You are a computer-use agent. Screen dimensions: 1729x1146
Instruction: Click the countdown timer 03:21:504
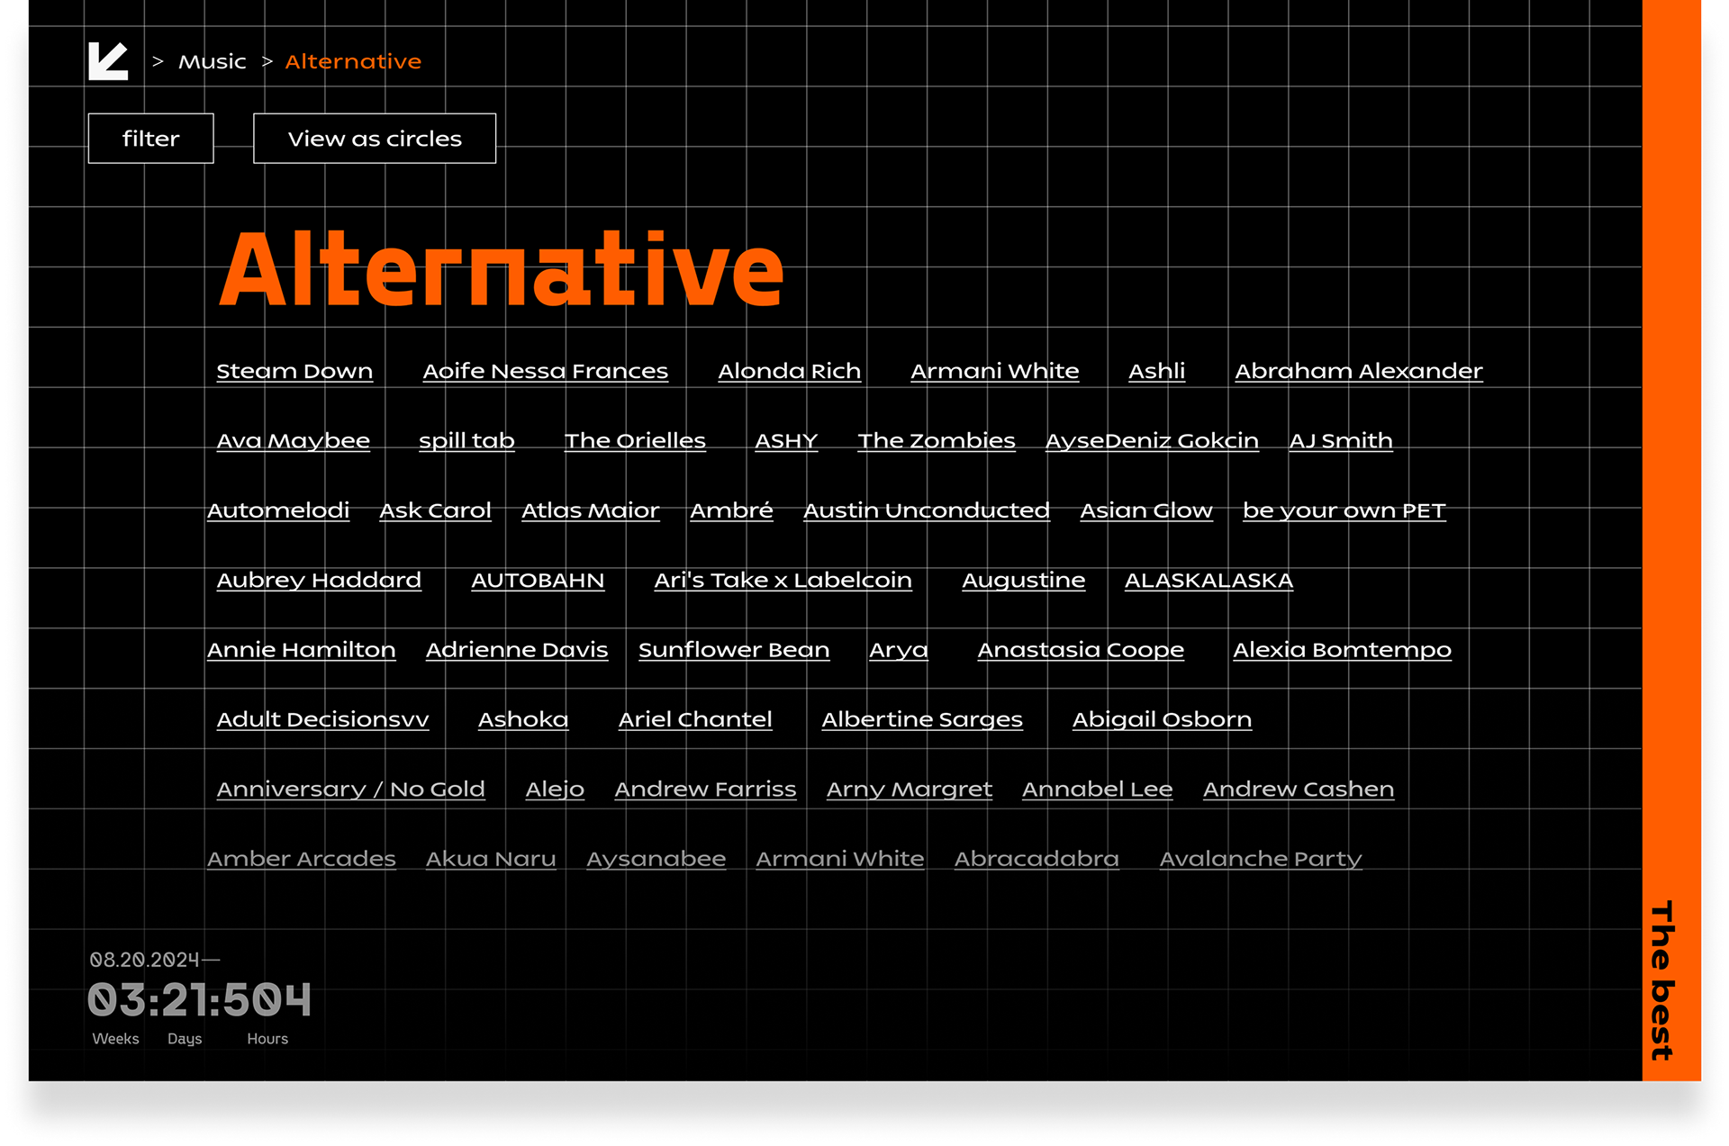(200, 1000)
